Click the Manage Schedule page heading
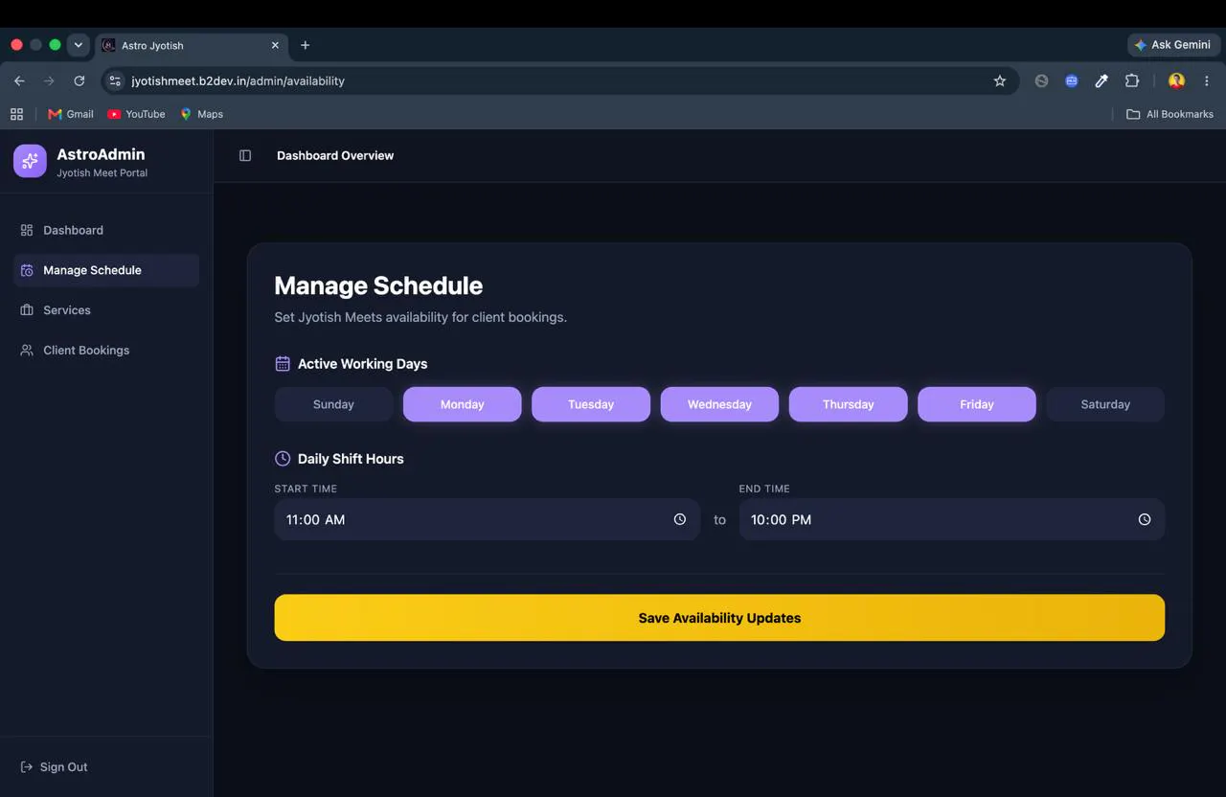This screenshot has width=1226, height=797. point(378,285)
